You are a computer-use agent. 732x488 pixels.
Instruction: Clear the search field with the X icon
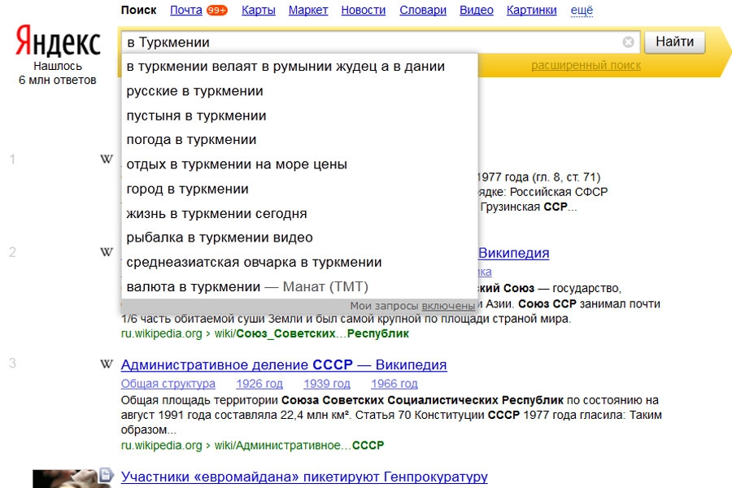pyautogui.click(x=628, y=42)
